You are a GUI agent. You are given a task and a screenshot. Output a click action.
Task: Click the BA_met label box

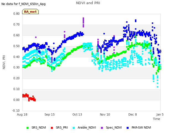(30, 12)
